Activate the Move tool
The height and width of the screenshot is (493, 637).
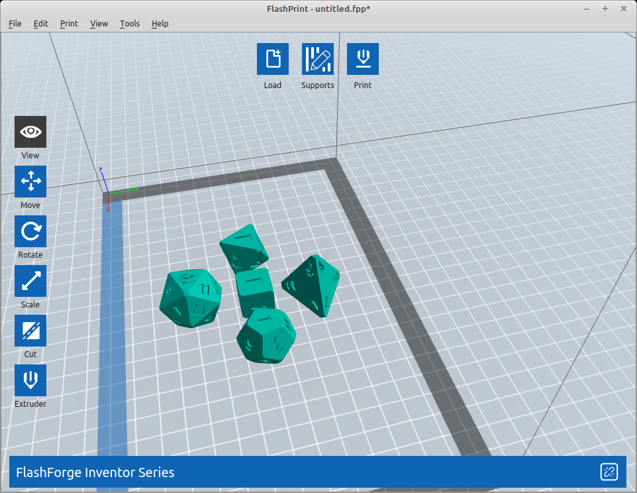click(x=30, y=182)
